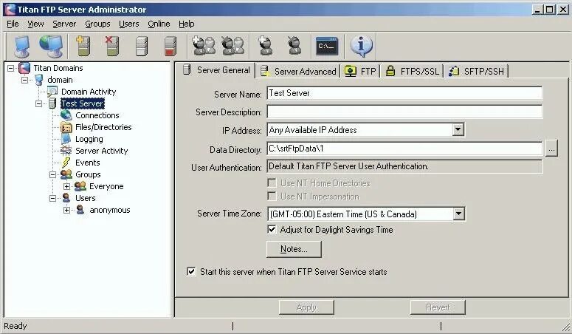Click the Titan Domains root icon

point(24,68)
